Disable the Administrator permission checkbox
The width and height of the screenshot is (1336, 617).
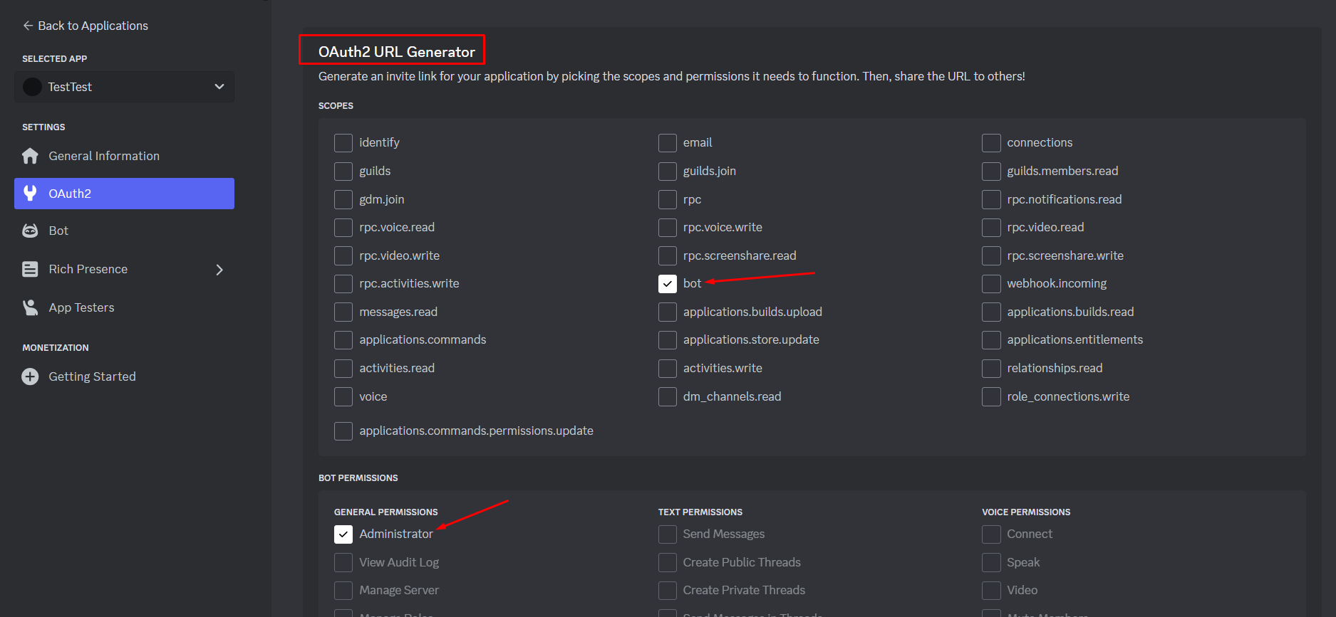pyautogui.click(x=343, y=534)
